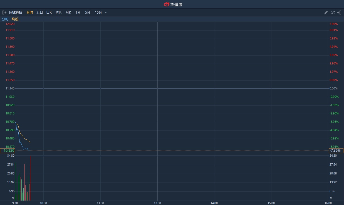Toggle the blue 分时 line legend

(5, 19)
